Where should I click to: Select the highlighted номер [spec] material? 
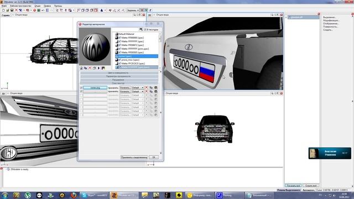click(x=137, y=56)
